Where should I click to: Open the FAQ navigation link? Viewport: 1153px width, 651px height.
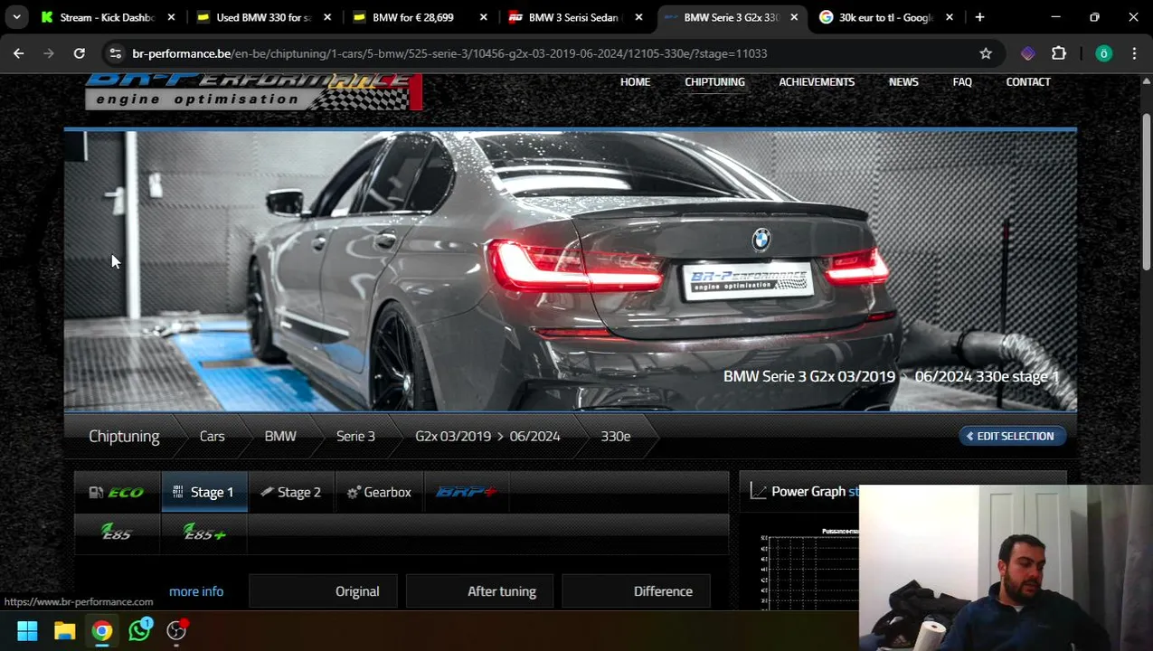962,81
